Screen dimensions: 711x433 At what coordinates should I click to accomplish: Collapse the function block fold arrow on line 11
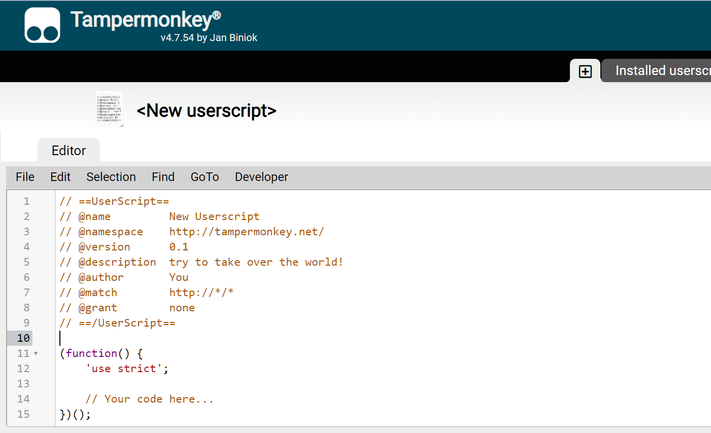[x=36, y=353]
